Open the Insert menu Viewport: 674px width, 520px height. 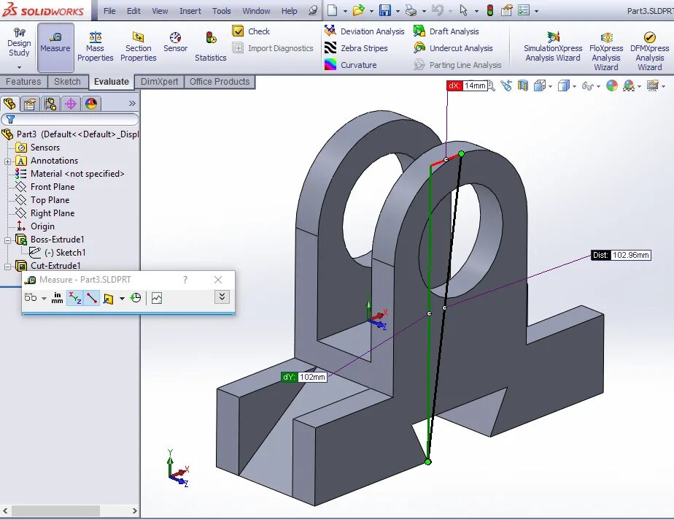190,11
